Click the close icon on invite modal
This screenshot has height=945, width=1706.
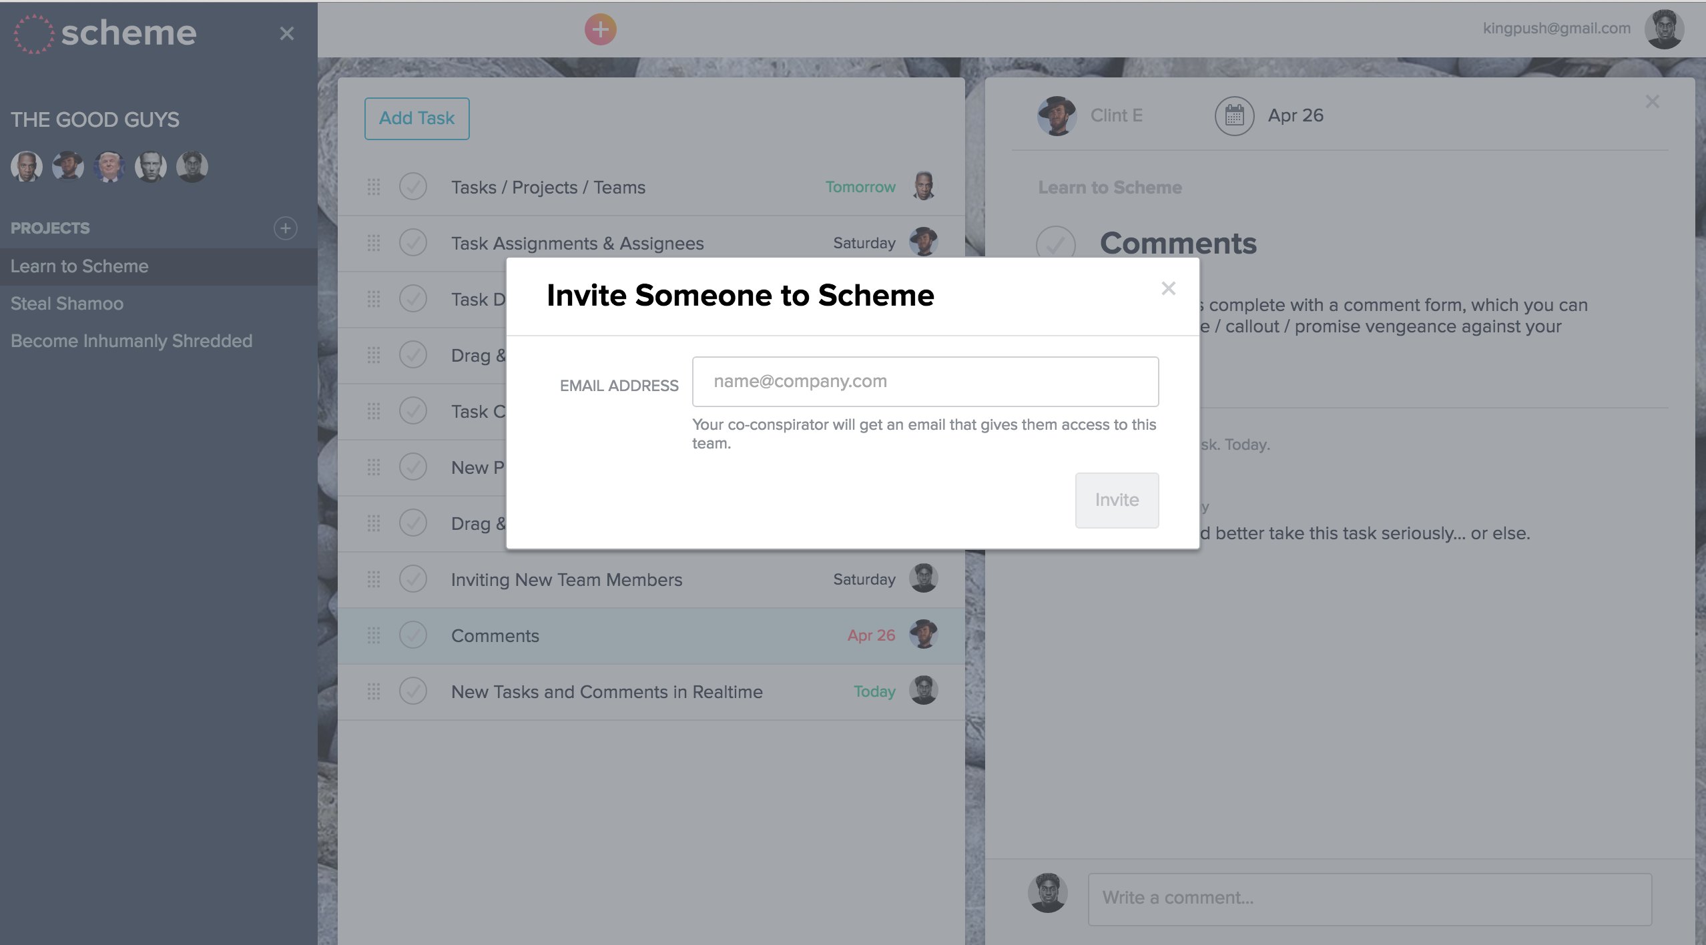click(1168, 288)
